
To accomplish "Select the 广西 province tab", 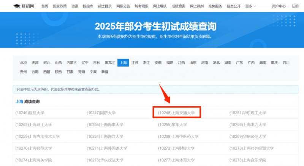I will tap(251, 63).
